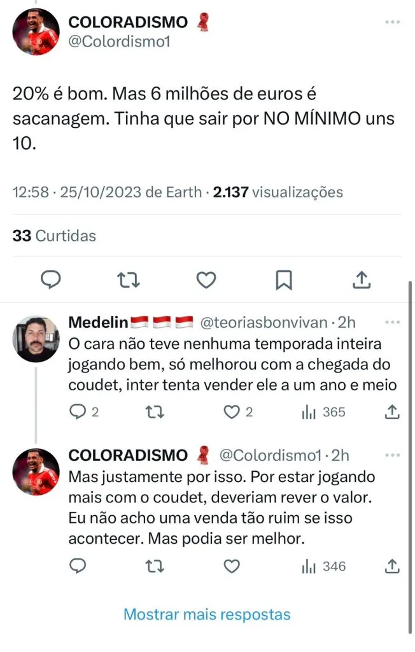Image resolution: width=415 pixels, height=652 pixels.
Task: Reply to Medelin's comment
Action: click(77, 412)
